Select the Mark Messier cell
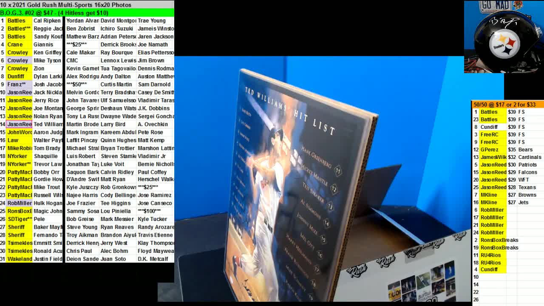Viewport: 544px width, 306px height. click(118, 219)
